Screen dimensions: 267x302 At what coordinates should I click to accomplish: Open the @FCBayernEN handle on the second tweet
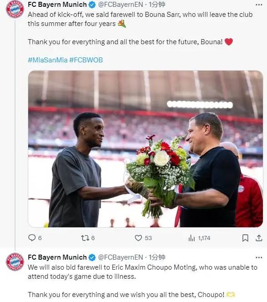point(121,257)
